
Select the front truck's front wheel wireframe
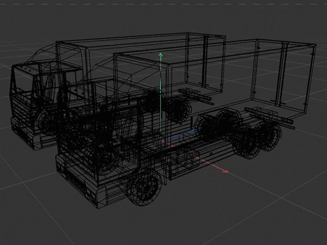point(144,188)
